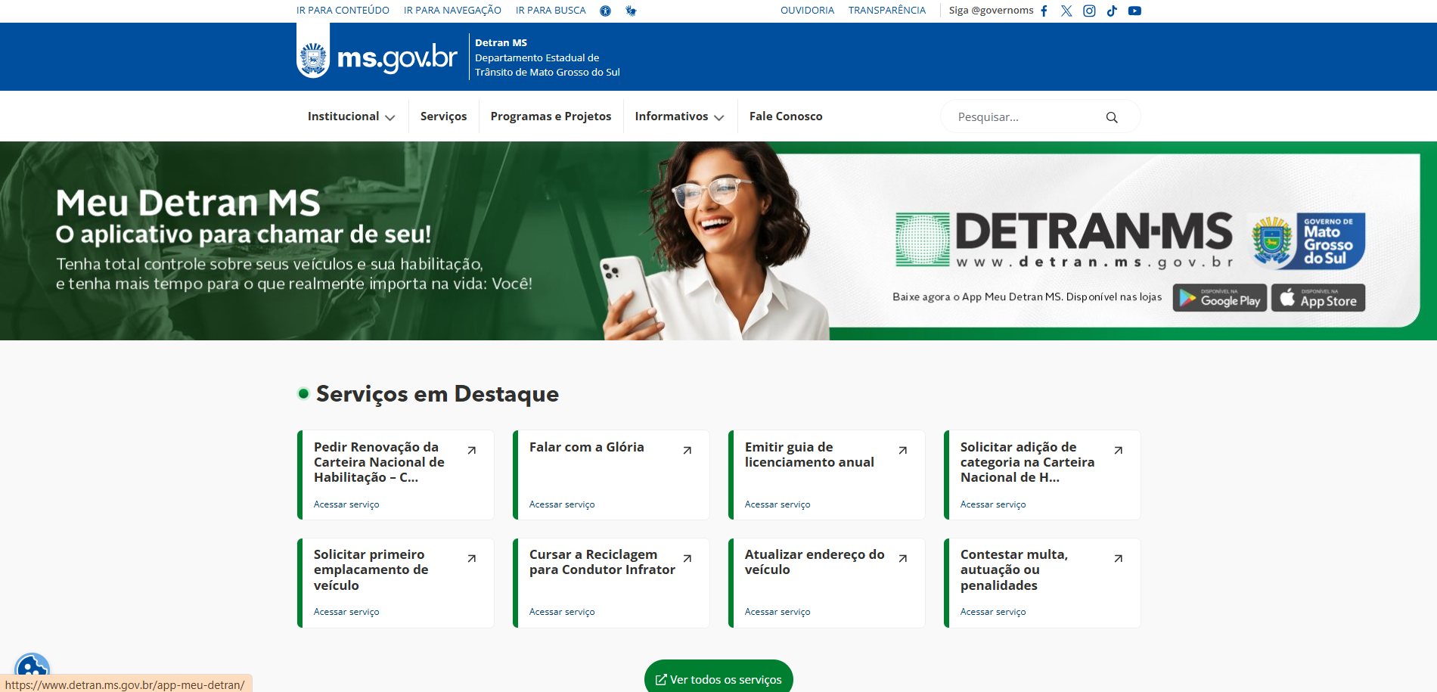Open the Facebook social icon
Image resolution: width=1437 pixels, height=692 pixels.
pos(1044,11)
